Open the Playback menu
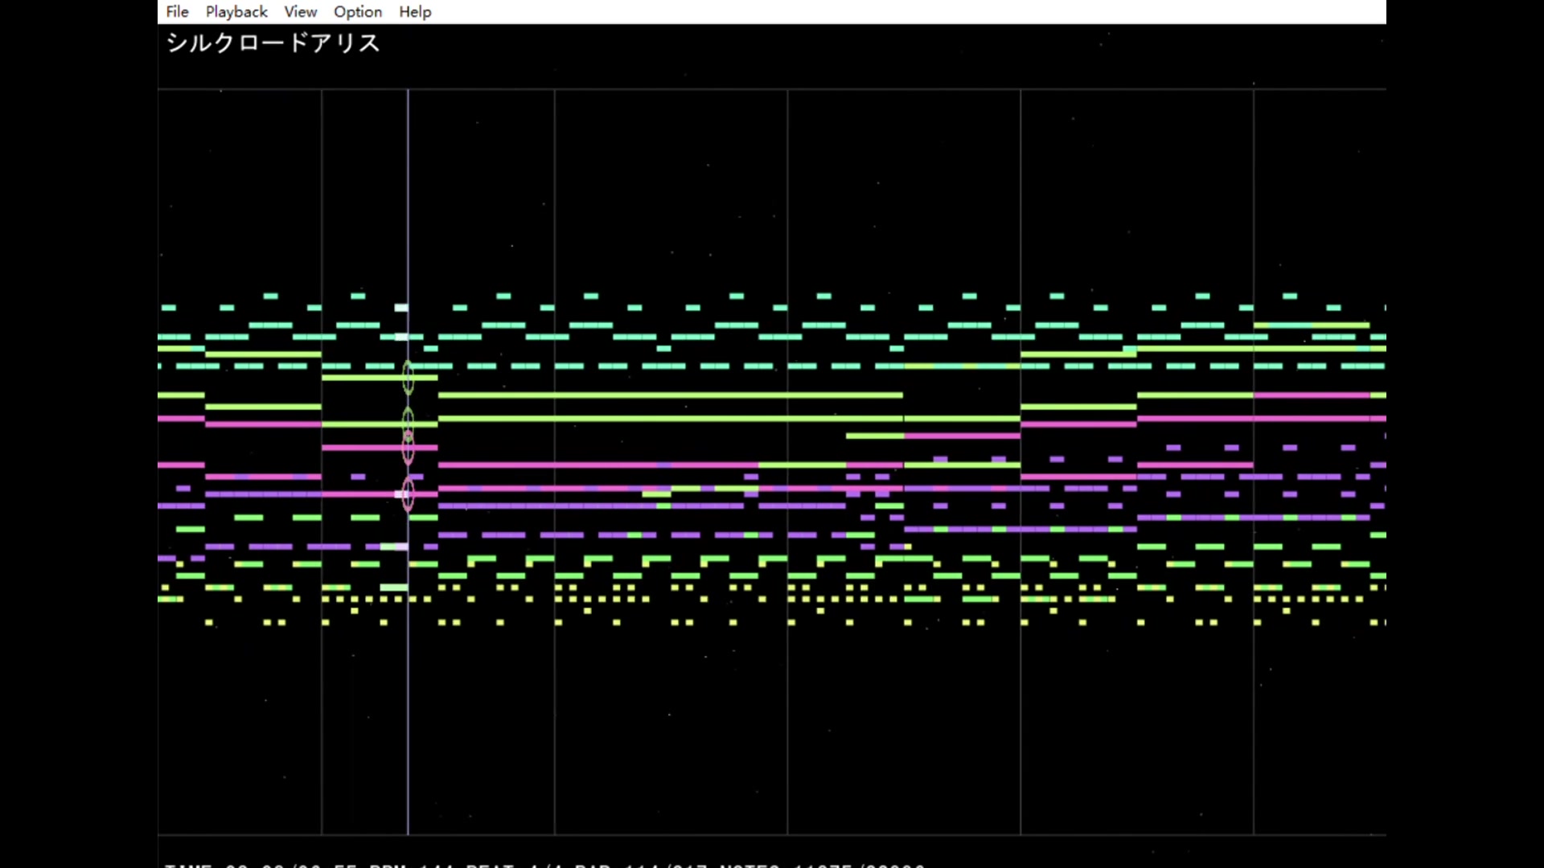1544x868 pixels. click(236, 12)
